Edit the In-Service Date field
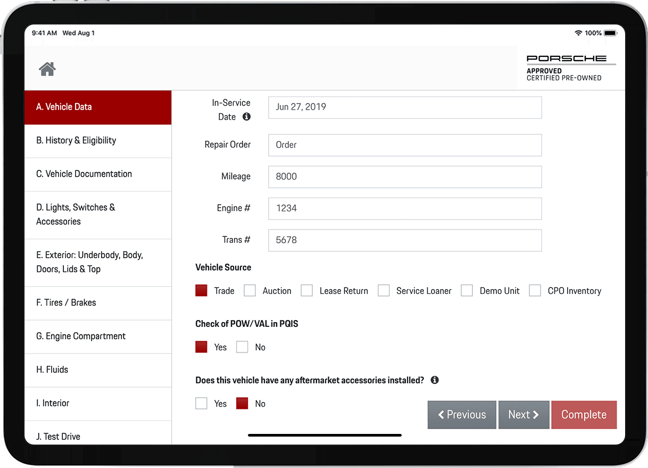This screenshot has height=468, width=648. pos(405,107)
